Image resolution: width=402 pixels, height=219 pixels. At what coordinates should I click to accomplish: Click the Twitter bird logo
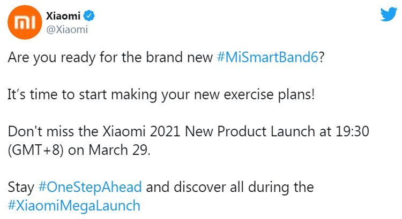[388, 14]
